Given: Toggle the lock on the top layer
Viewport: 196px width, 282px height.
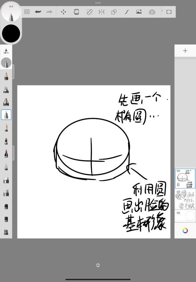Looking at the screenshot, I should (x=178, y=185).
